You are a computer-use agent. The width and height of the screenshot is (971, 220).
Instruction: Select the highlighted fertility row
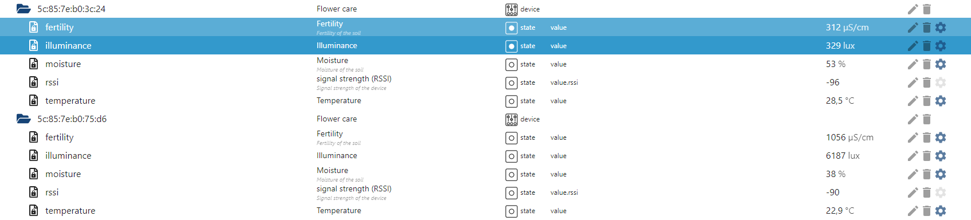coord(485,27)
